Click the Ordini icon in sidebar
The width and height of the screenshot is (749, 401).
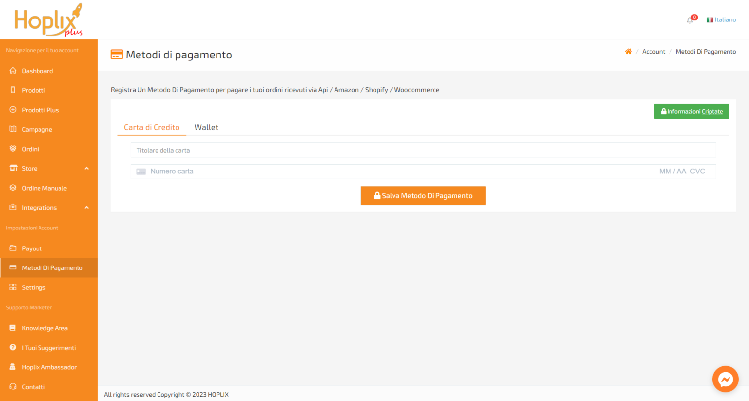[x=13, y=149]
